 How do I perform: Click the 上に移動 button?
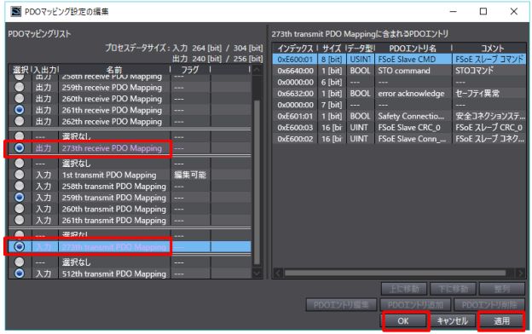[404, 289]
